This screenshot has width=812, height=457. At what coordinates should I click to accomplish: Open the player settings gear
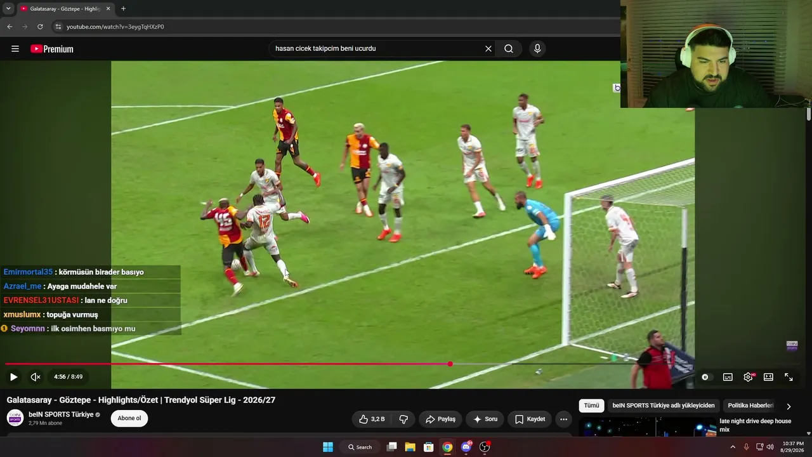coord(749,377)
